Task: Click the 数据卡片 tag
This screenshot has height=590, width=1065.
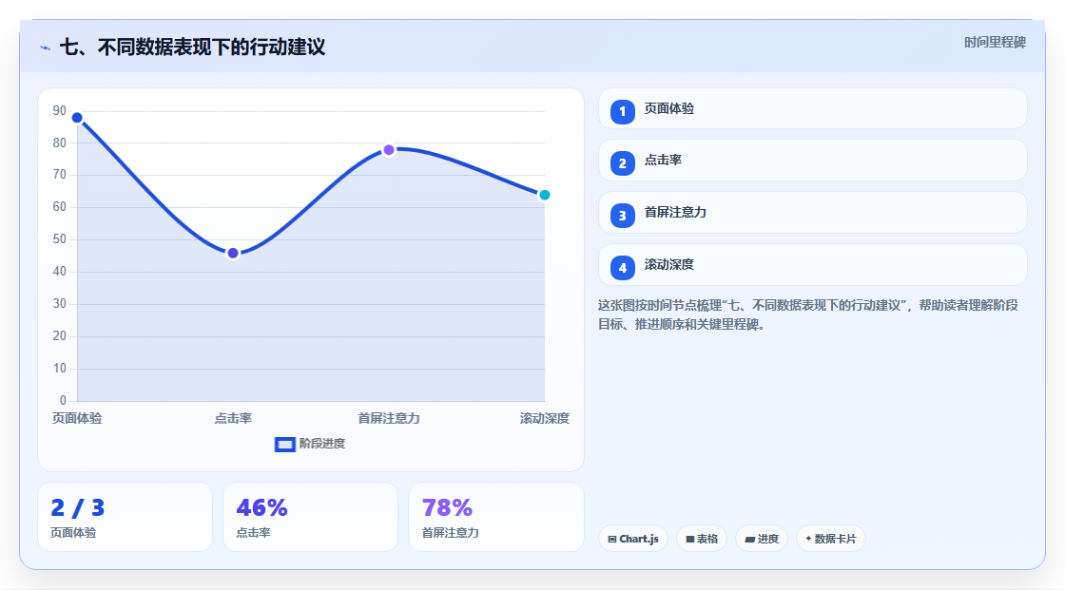Action: [831, 539]
